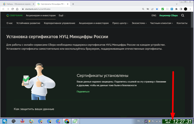Click the man with phone illustration
Screen dimensions: 194x124
[38, 82]
